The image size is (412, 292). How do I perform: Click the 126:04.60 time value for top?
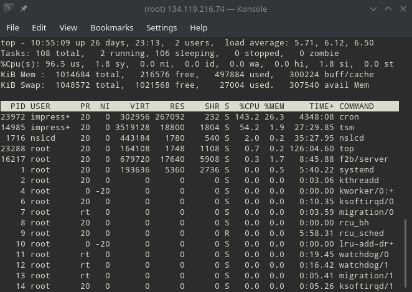click(311, 149)
